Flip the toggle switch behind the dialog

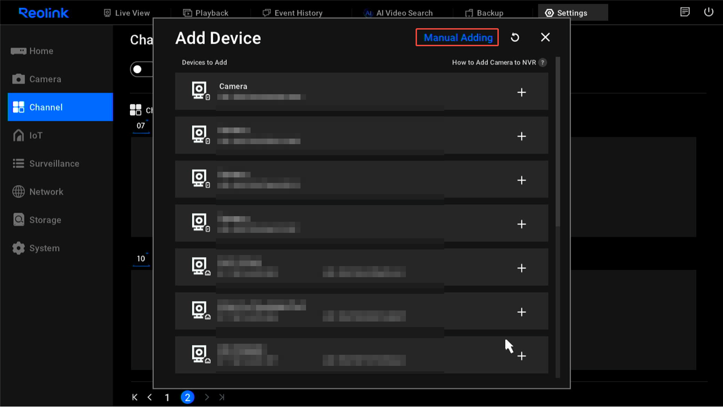point(139,69)
